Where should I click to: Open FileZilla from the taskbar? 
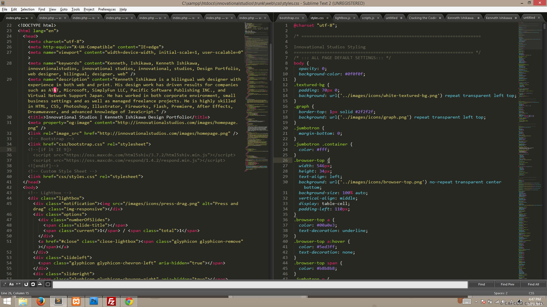click(x=111, y=301)
